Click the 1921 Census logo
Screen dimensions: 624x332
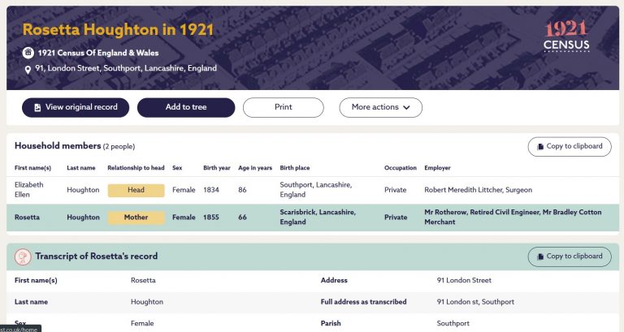pos(566,36)
